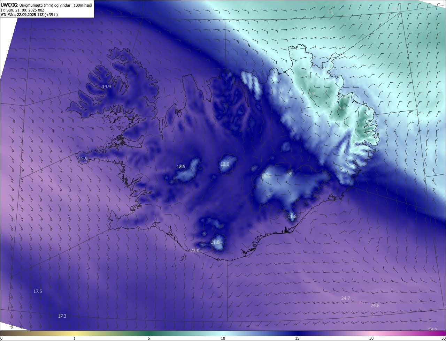This screenshot has width=446, height=341.
Task: Select the 14.9 value over the Westfjords
Action: (x=106, y=86)
